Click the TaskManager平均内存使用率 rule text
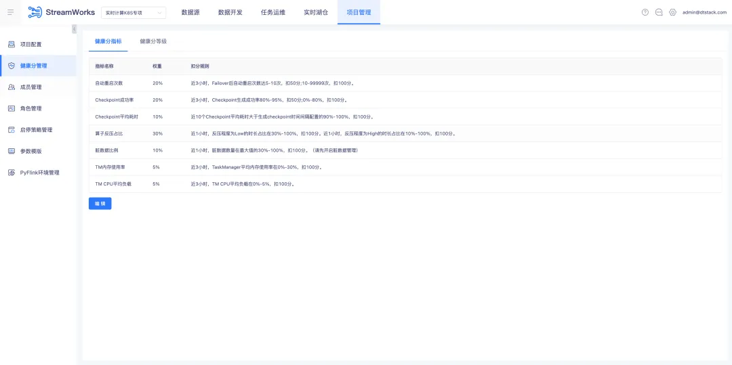Image resolution: width=732 pixels, height=365 pixels. 257,167
